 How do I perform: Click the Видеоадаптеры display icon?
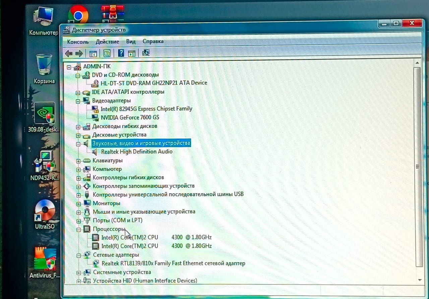tap(86, 100)
